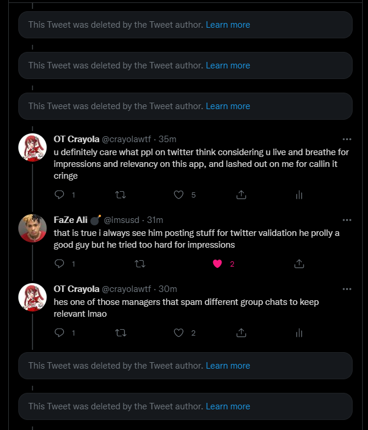
Task: Reply to the tweet about spamming group chats
Action: 59,333
